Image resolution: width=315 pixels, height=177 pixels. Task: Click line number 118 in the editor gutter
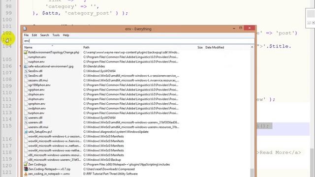click(7, 152)
